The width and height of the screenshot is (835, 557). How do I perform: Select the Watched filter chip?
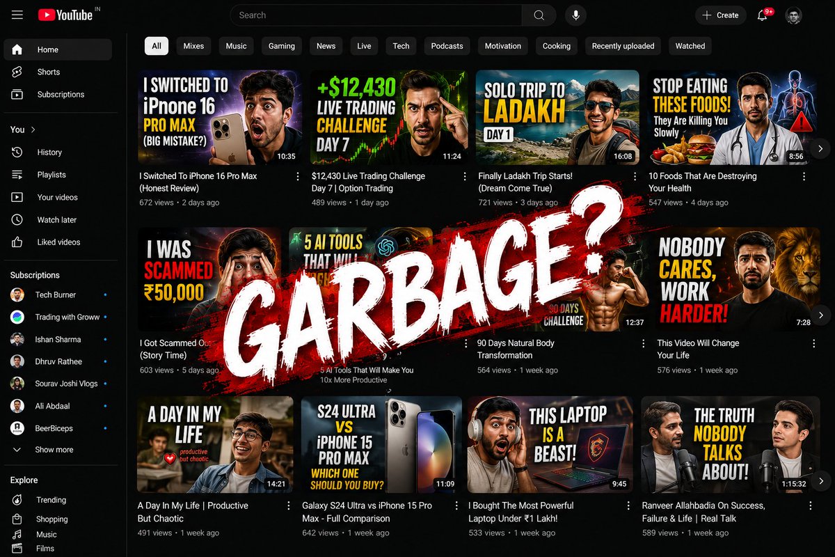[690, 46]
